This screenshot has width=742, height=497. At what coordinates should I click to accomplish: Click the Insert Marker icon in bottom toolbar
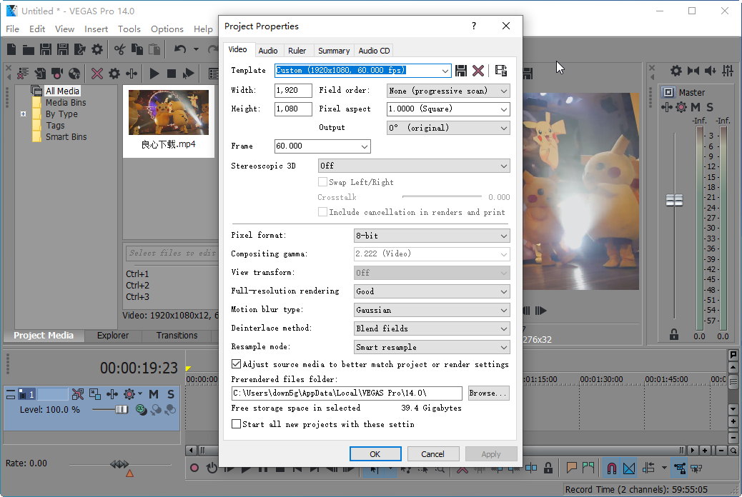[x=572, y=468]
